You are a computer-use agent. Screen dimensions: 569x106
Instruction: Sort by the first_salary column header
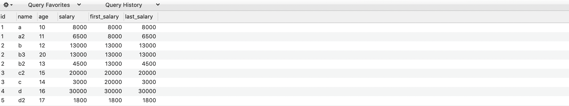(x=106, y=17)
